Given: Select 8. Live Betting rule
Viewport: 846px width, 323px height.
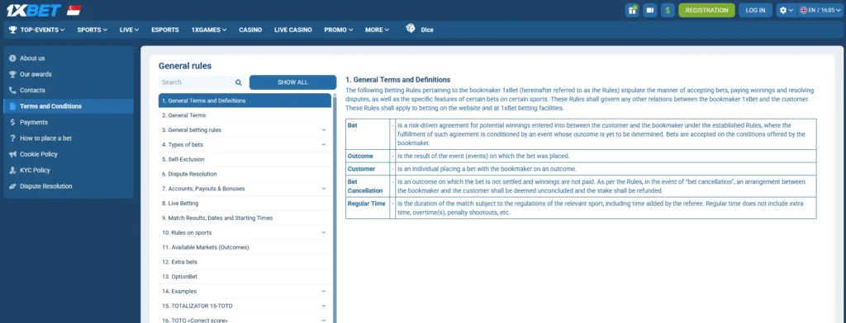Looking at the screenshot, I should (245, 204).
